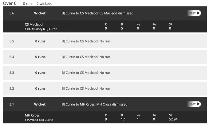Select the 5.5 no run commentary row
209x126 pixels.
[105, 41]
